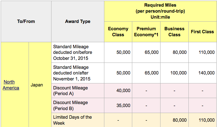This screenshot has width=217, height=127.
Task: Click the 110,000 Limited Days First Class value
Action: click(207, 120)
